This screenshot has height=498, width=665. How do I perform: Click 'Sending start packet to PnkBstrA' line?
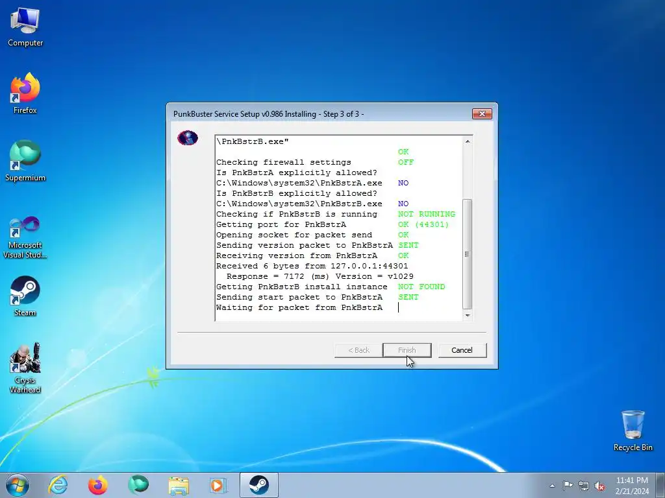pos(299,297)
